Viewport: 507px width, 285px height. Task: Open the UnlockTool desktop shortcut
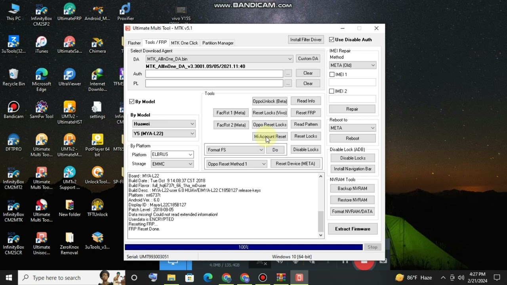(x=97, y=175)
